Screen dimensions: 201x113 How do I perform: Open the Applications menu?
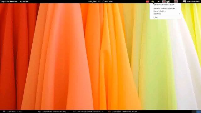tap(9, 2)
